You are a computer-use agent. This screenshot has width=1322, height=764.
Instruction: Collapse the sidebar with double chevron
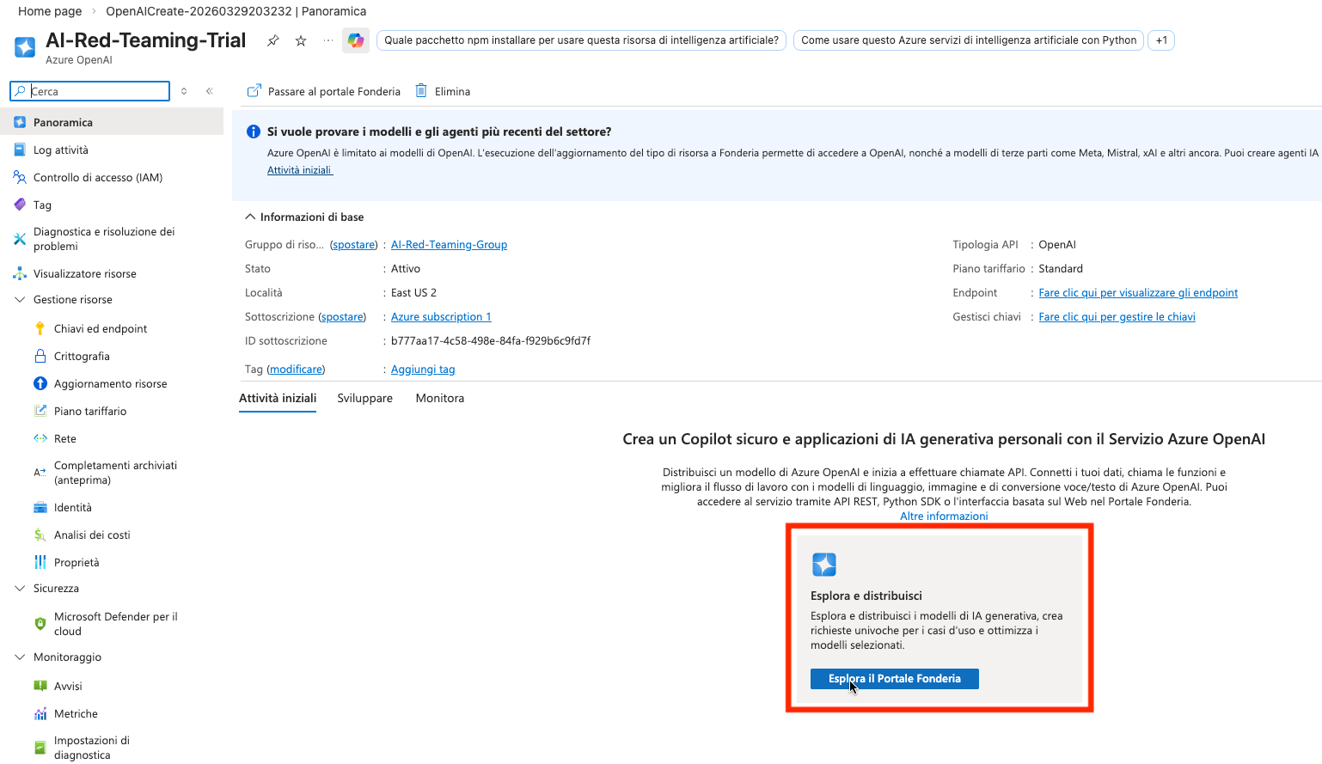coord(209,91)
